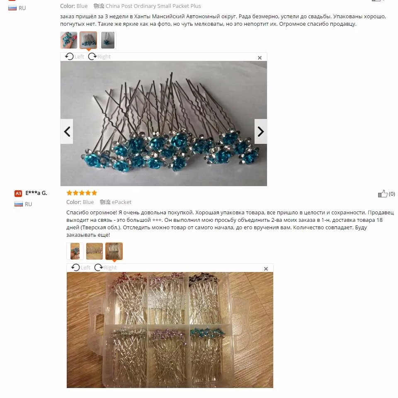The image size is (398, 398).
Task: Go to next photo in blue hairpins viewer
Action: (x=261, y=131)
